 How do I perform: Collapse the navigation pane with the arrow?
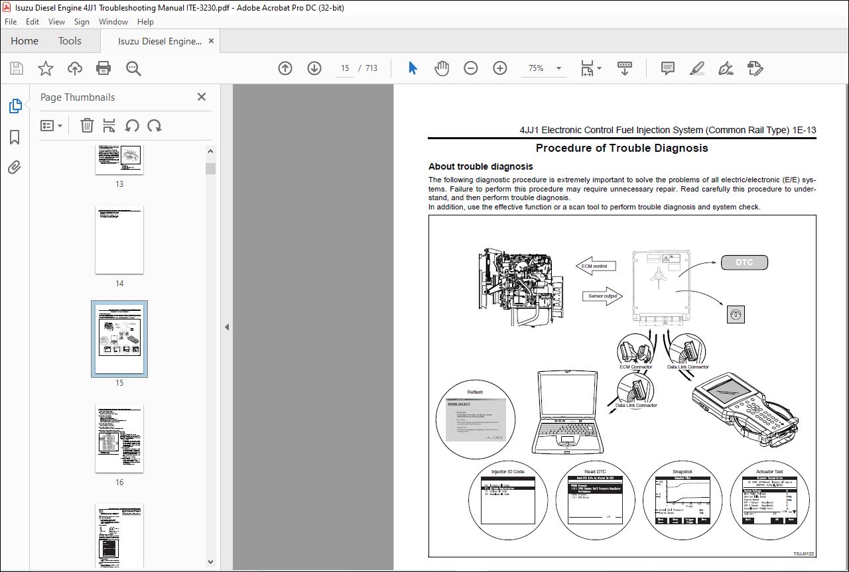(x=227, y=327)
